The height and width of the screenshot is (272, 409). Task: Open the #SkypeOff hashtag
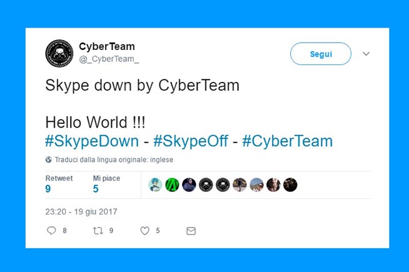click(191, 141)
